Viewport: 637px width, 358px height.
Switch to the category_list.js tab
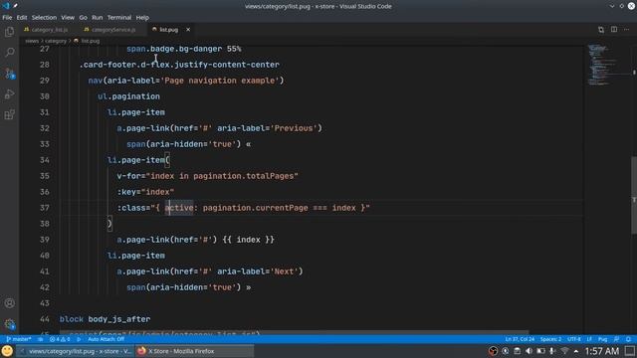coord(47,30)
